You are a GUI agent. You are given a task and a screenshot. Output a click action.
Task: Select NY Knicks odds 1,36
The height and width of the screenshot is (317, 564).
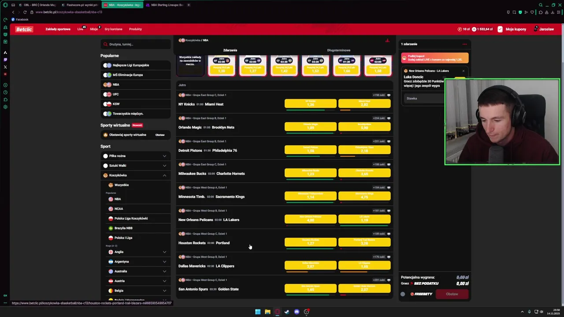[x=311, y=103]
